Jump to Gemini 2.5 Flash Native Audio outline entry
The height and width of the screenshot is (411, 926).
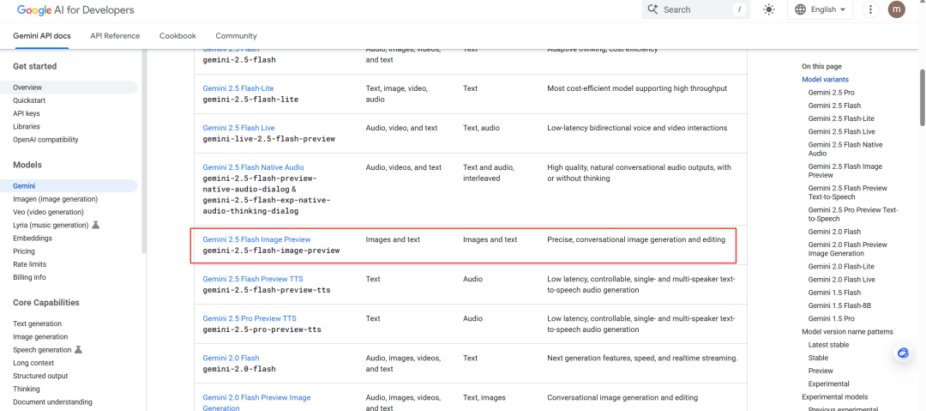[x=845, y=149]
